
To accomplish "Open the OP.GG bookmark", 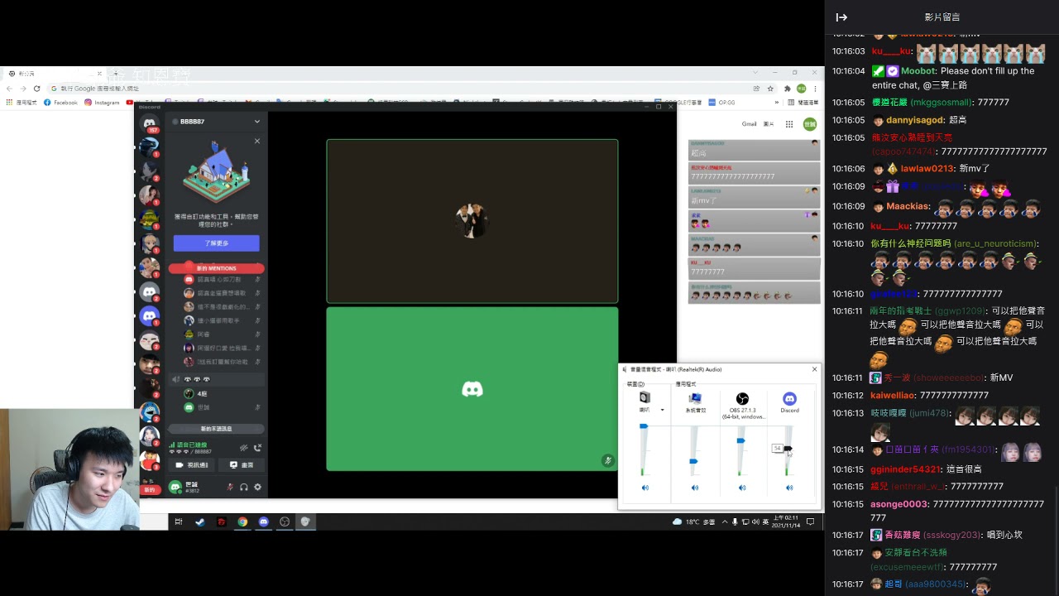I will (x=722, y=103).
